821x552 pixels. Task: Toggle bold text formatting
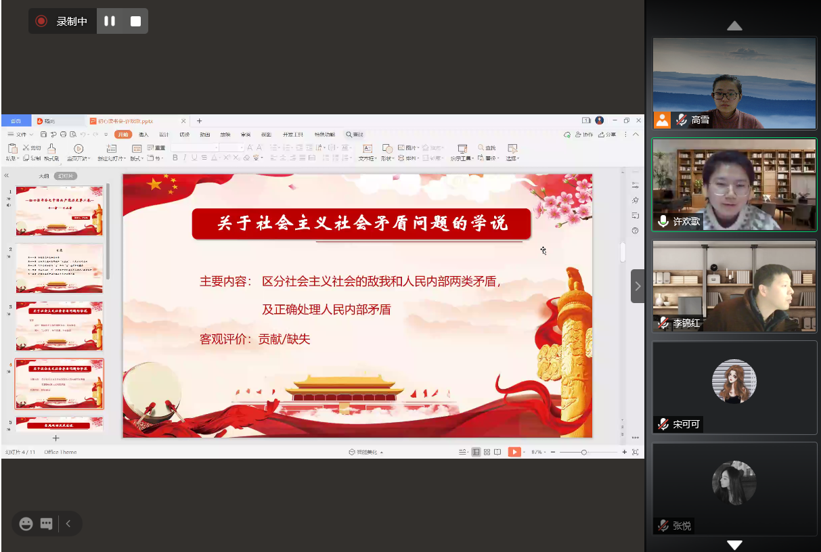[x=175, y=158]
